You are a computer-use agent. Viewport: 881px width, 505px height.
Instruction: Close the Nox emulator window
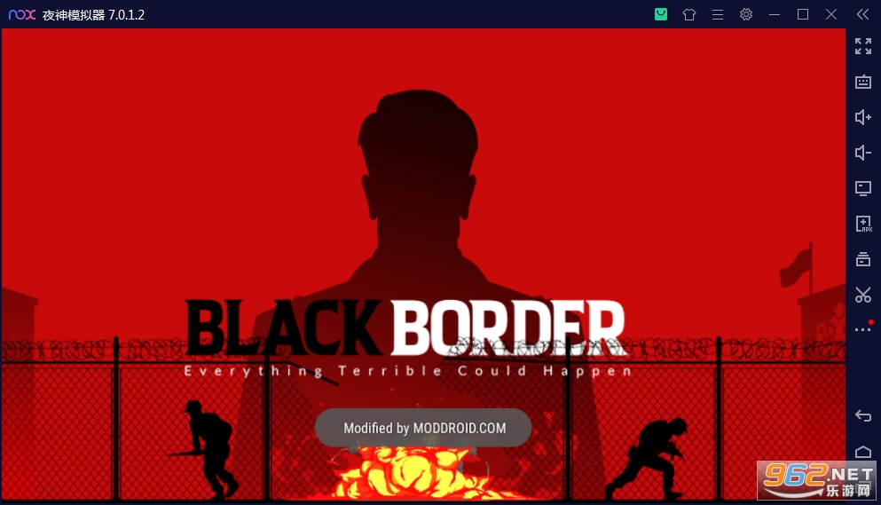pos(831,14)
